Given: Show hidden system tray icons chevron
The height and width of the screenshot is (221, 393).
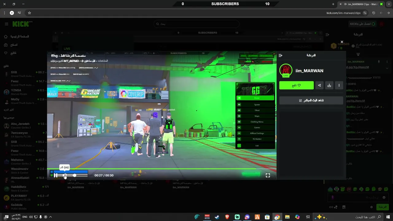Looking at the screenshot, I should [51, 217].
